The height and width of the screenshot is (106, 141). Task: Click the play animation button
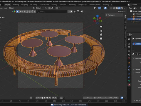(x=44, y=98)
